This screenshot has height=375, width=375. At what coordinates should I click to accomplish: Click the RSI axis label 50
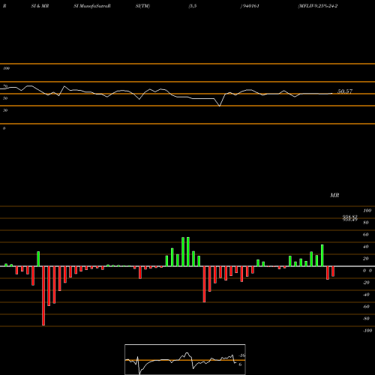click(x=5, y=98)
